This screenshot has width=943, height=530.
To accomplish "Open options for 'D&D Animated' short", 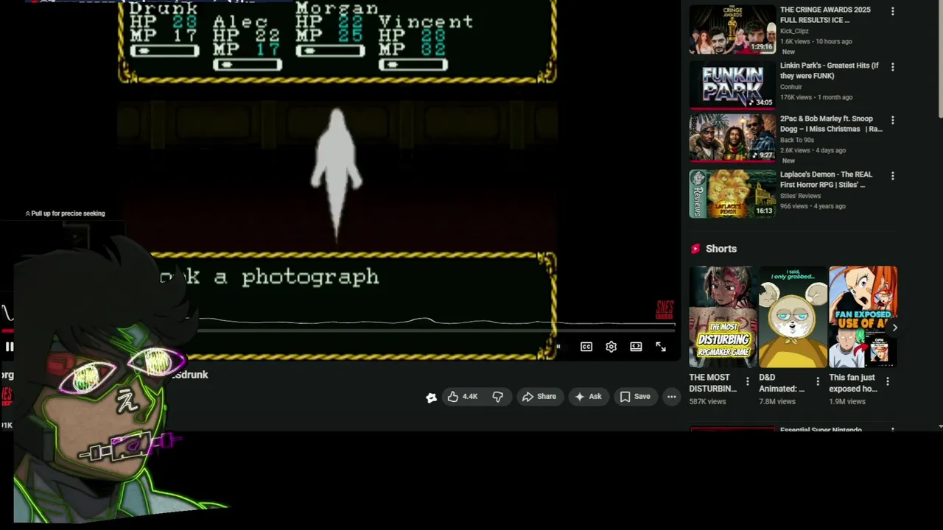I will click(x=817, y=381).
